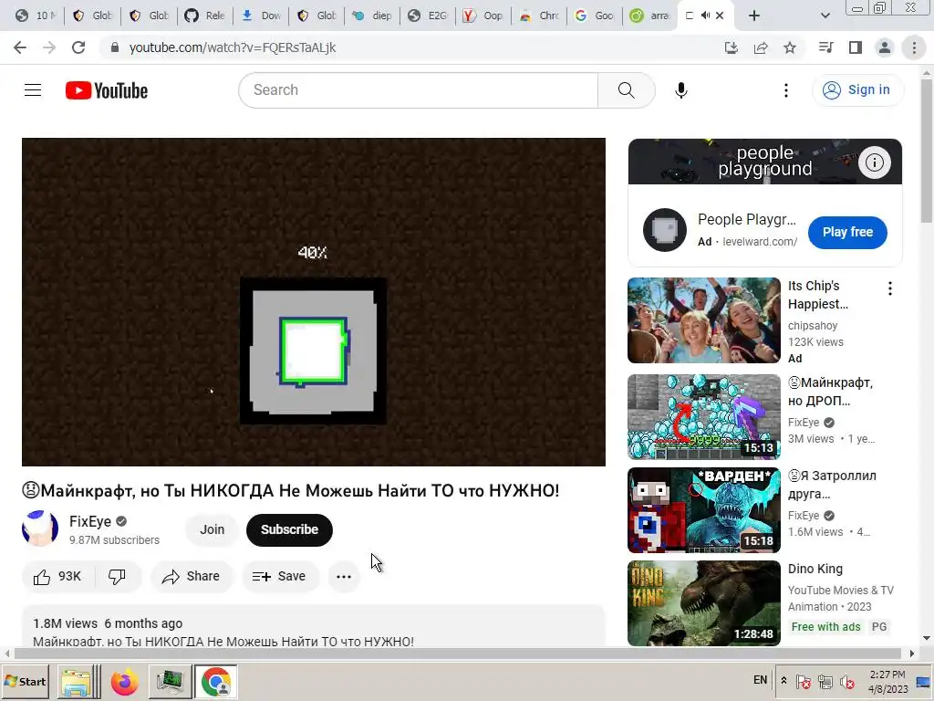Switch to the GitHub Rele tab
Image resolution: width=934 pixels, height=701 pixels.
[x=204, y=16]
